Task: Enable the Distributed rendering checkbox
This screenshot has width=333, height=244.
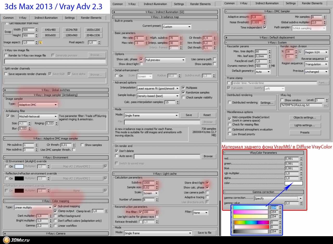Action: 229,102
